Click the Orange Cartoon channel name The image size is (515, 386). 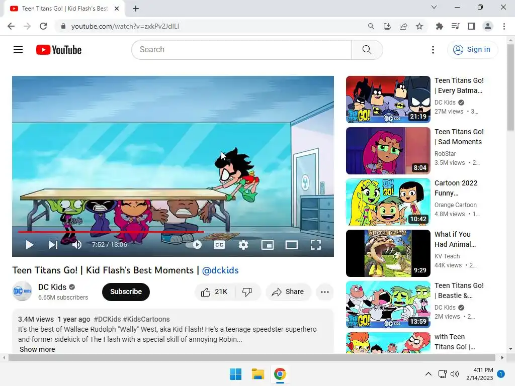pyautogui.click(x=455, y=205)
